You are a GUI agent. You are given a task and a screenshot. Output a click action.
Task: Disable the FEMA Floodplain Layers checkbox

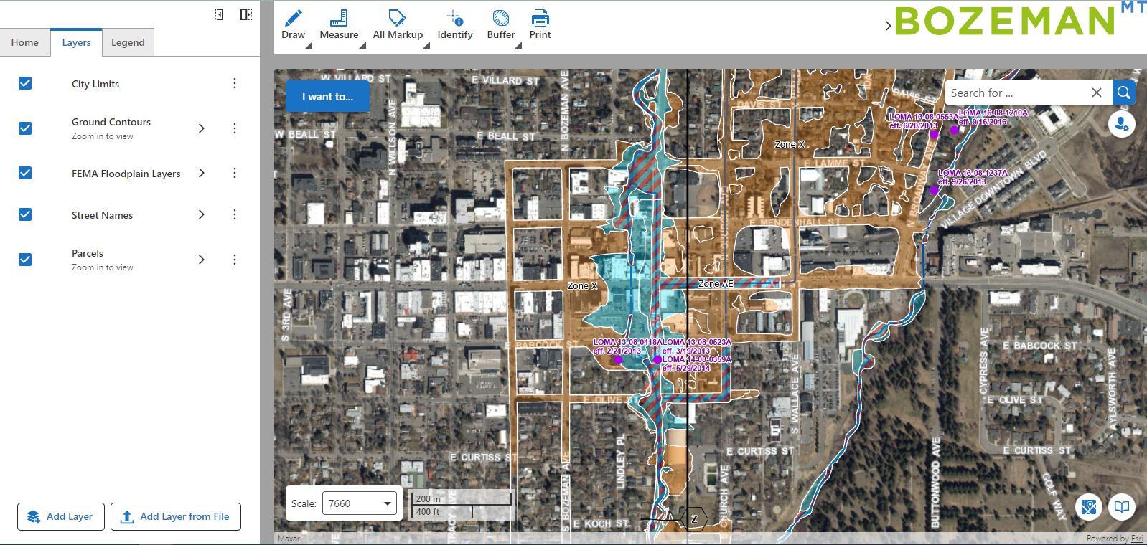(25, 173)
